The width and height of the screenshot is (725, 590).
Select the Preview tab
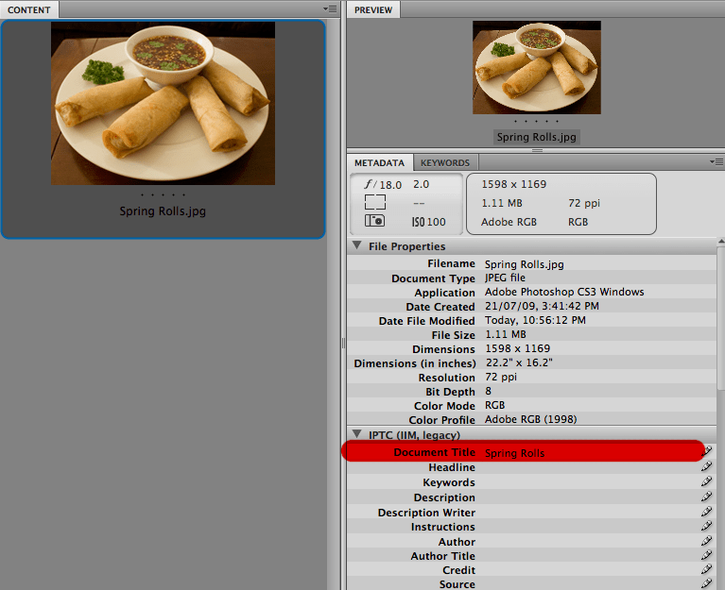pos(373,9)
